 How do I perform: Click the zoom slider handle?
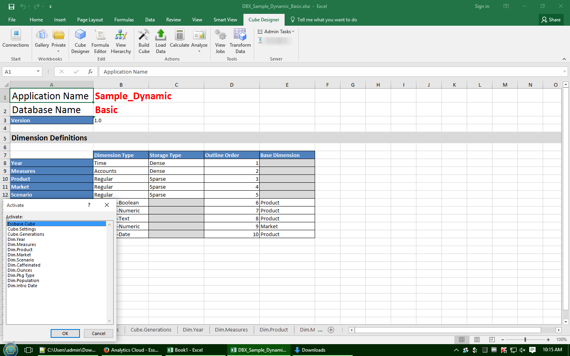(x=525, y=340)
